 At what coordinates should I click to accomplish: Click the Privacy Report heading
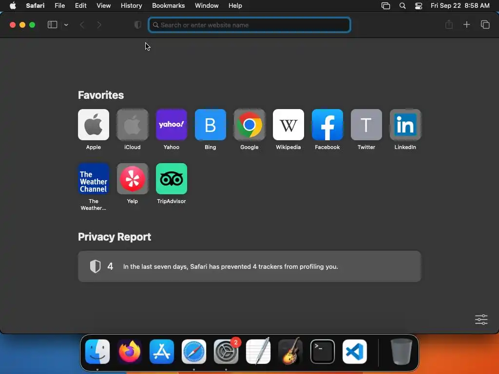coord(115,237)
